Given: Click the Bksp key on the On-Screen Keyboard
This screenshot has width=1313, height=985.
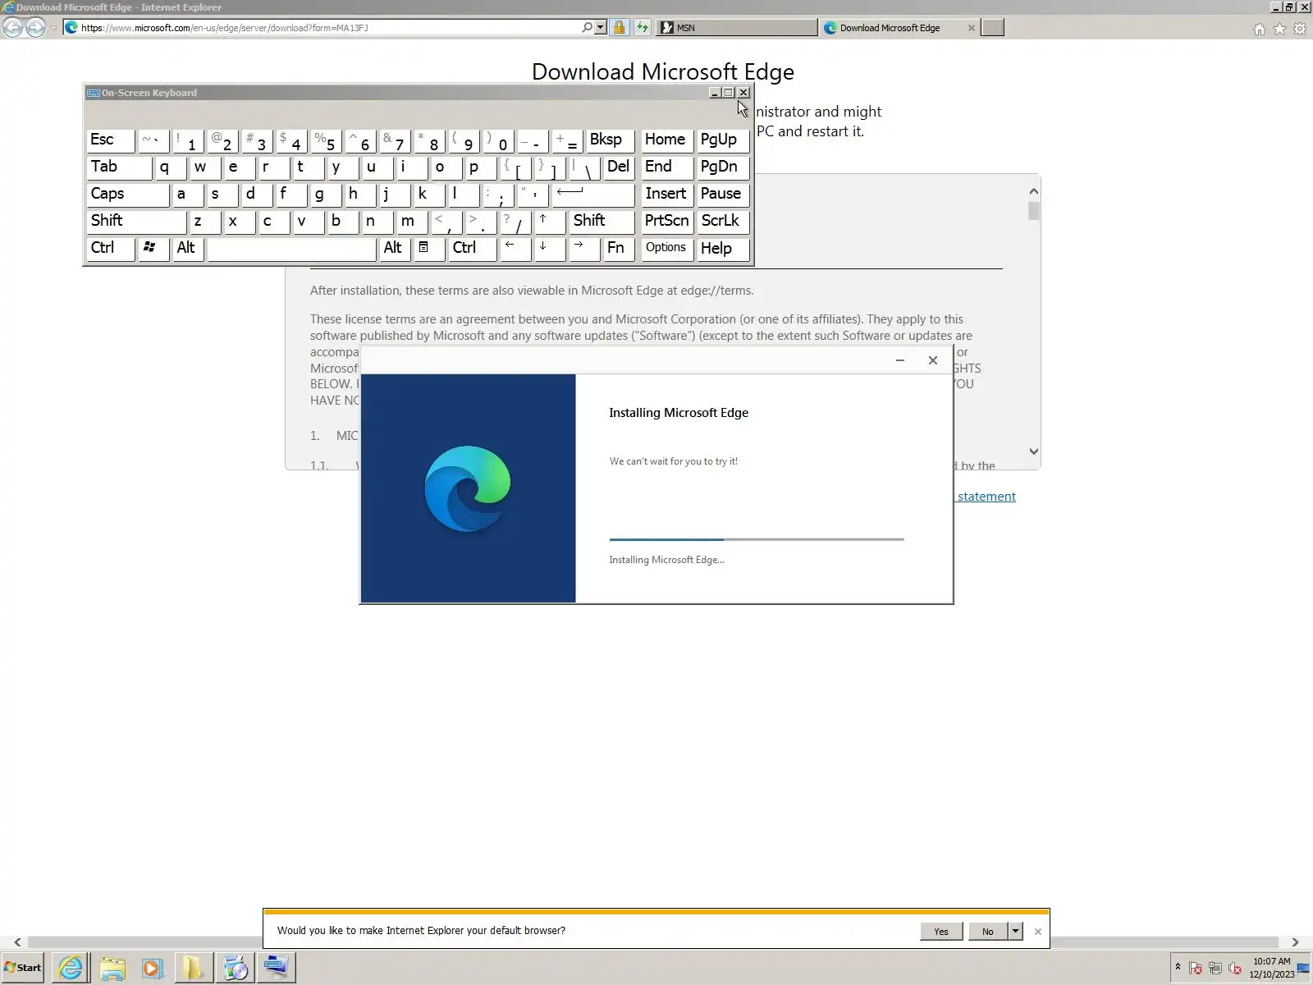Looking at the screenshot, I should click(611, 140).
